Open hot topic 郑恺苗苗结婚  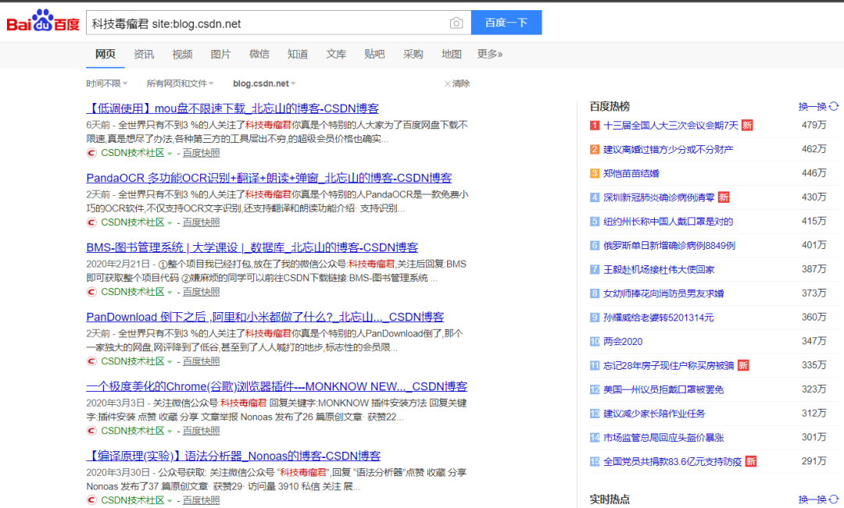pos(631,174)
